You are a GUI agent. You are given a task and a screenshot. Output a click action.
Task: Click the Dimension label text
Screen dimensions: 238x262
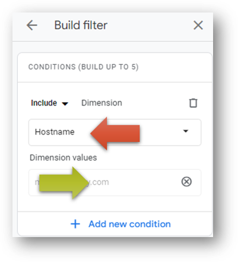(x=101, y=103)
